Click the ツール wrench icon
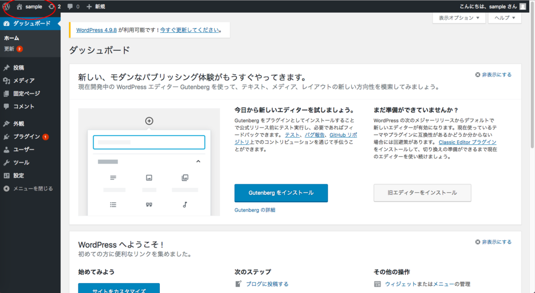 (6, 163)
